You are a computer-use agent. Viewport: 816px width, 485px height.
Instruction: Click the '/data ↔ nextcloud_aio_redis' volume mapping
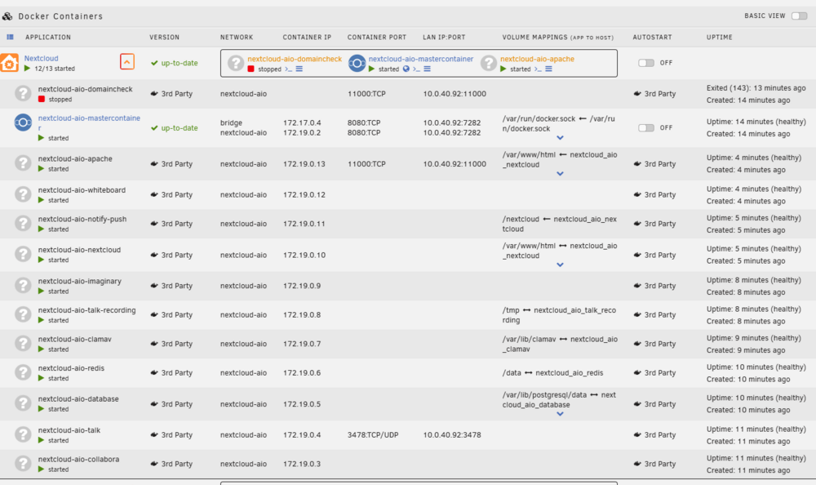(552, 372)
